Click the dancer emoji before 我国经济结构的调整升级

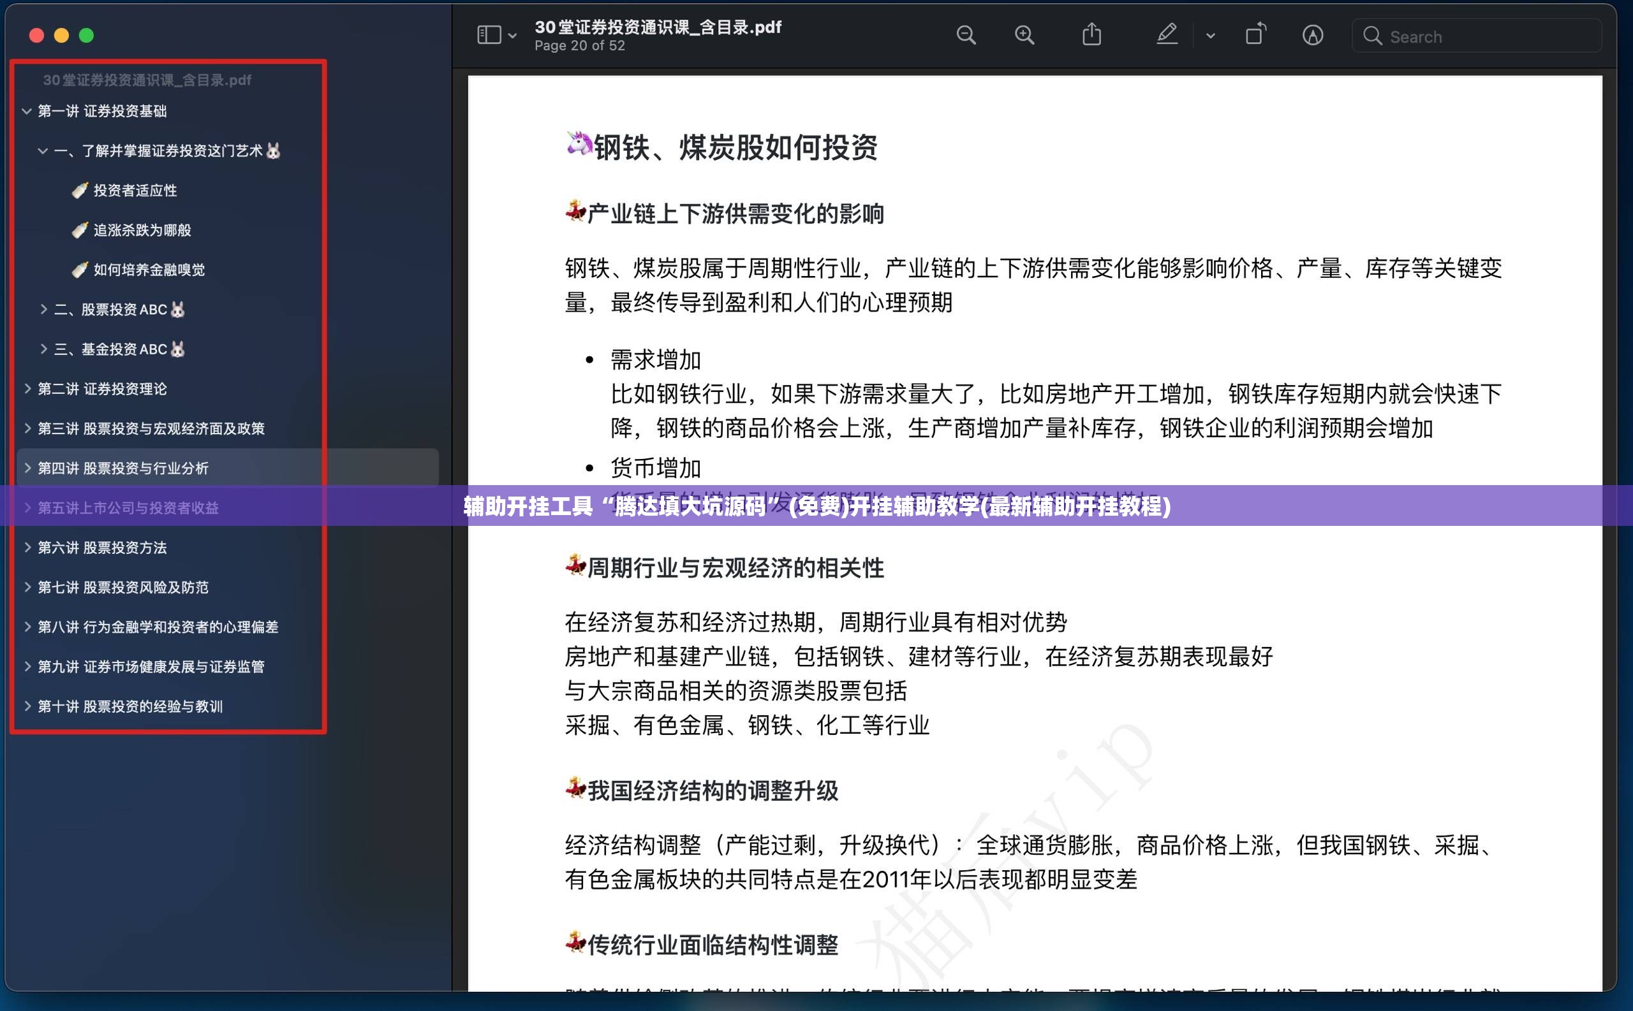pos(576,788)
